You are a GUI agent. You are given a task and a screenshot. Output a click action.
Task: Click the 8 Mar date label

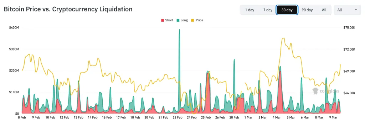click(x=319, y=117)
